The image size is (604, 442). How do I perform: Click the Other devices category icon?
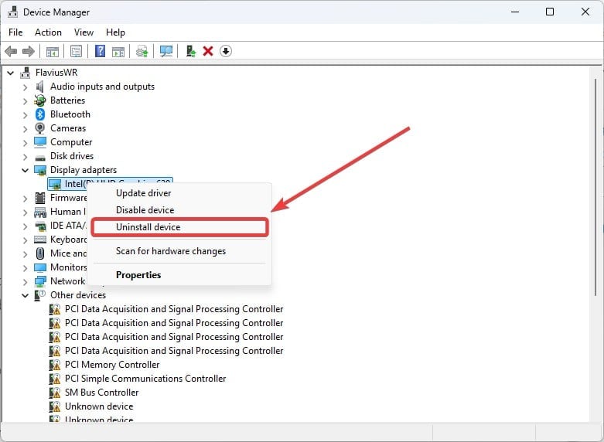click(x=40, y=295)
